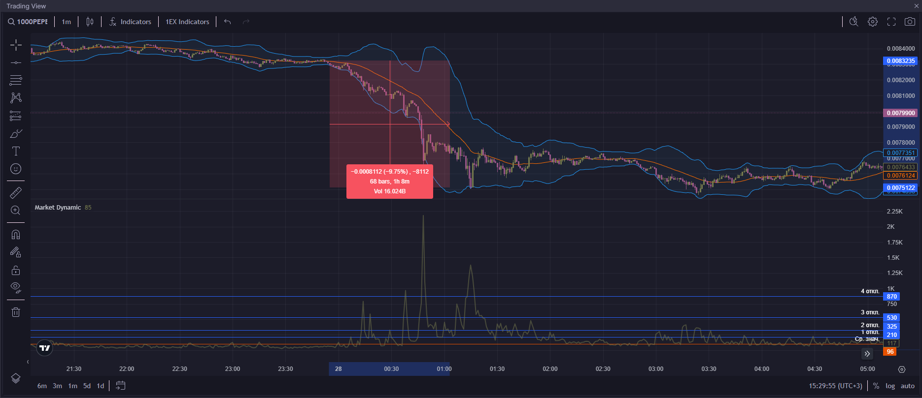Viewport: 922px width, 398px height.
Task: Take a chart snapshot with camera icon
Action: point(910,22)
